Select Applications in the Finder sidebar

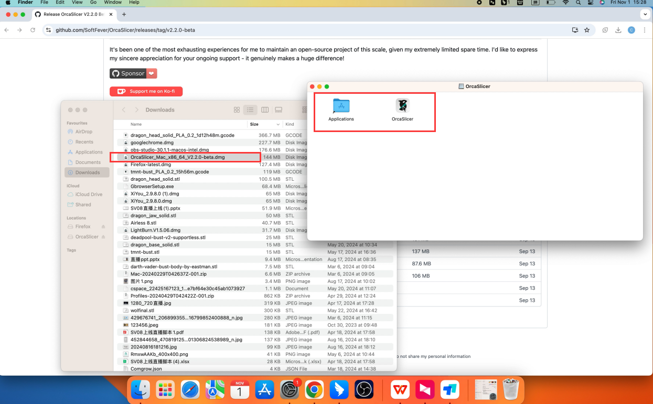point(89,152)
